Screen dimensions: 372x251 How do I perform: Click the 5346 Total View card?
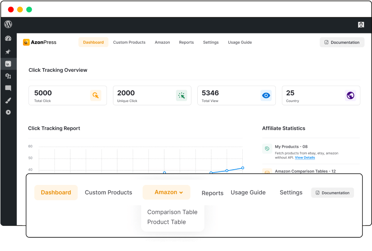pyautogui.click(x=237, y=95)
